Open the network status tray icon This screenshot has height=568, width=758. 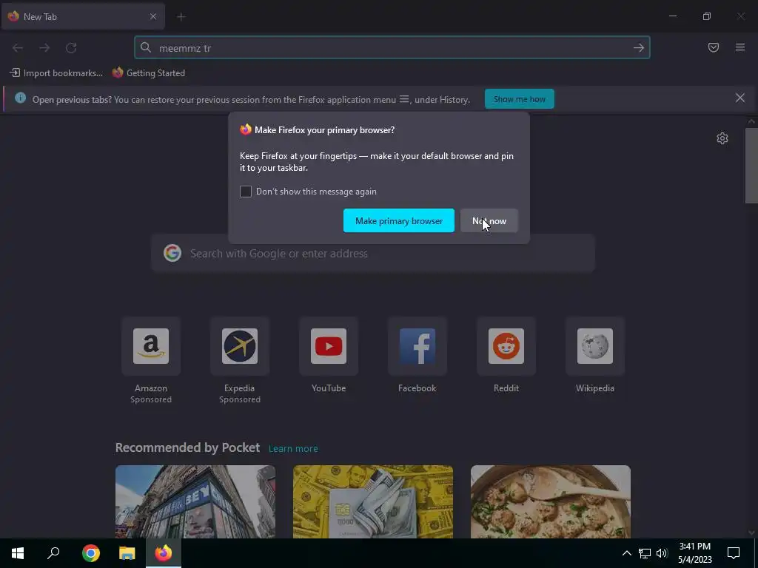tap(645, 553)
